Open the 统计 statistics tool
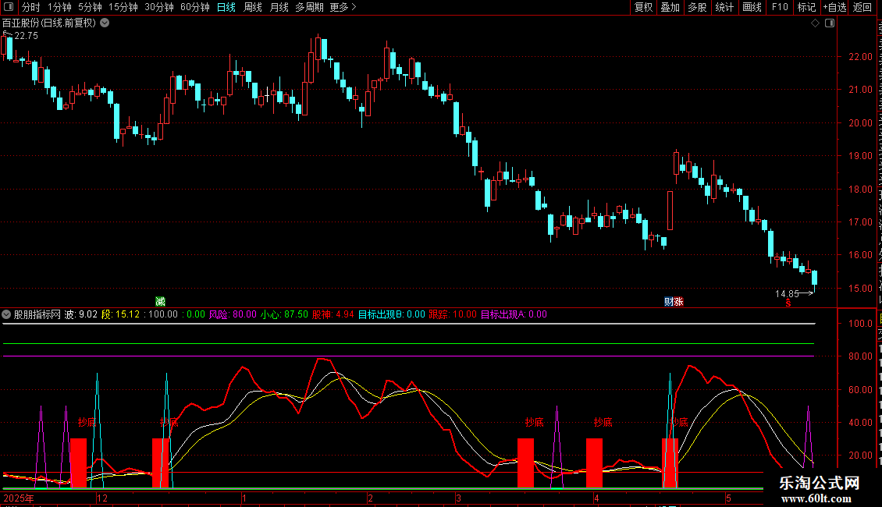 [x=724, y=7]
